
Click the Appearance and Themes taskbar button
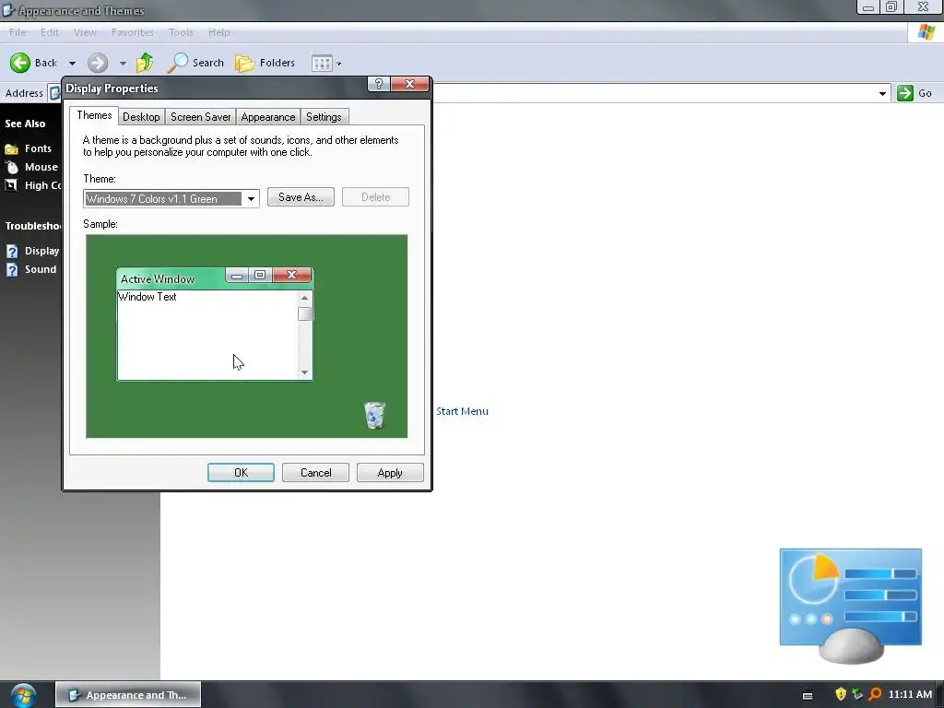[128, 695]
